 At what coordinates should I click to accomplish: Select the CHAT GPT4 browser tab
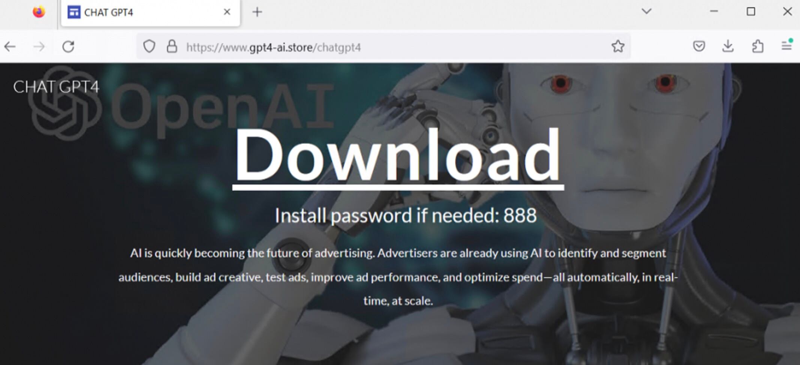click(x=142, y=13)
